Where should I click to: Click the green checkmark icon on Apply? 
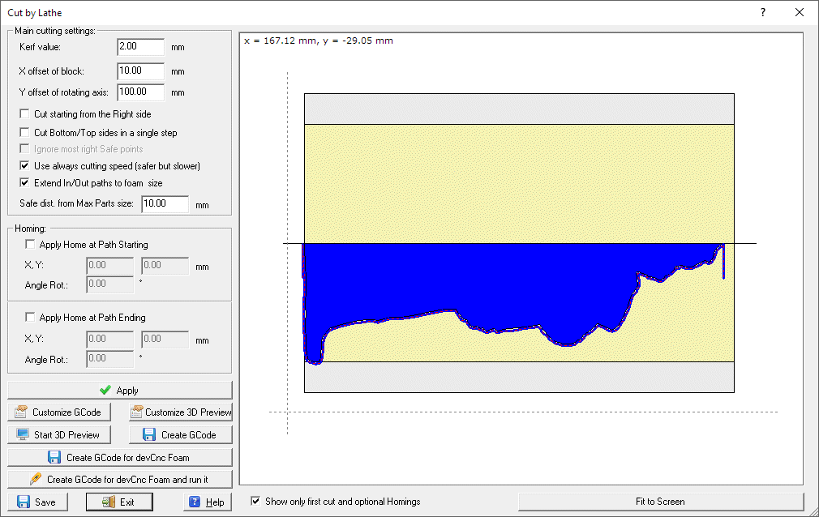coord(105,390)
